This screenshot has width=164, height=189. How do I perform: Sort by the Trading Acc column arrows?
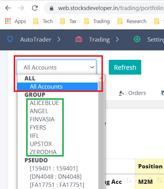129,181
